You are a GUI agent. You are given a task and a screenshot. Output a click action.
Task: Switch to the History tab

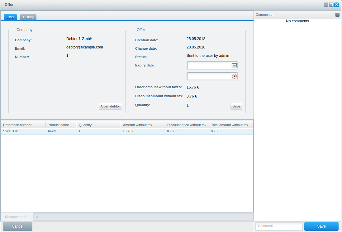pyautogui.click(x=28, y=17)
